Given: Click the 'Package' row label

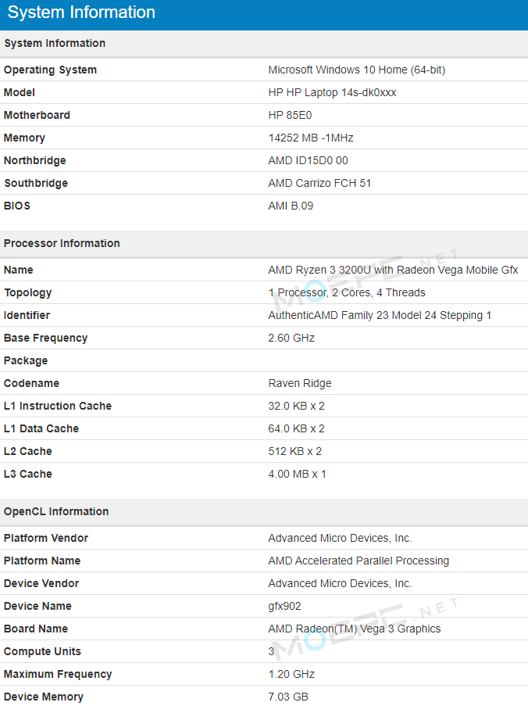Looking at the screenshot, I should [26, 360].
